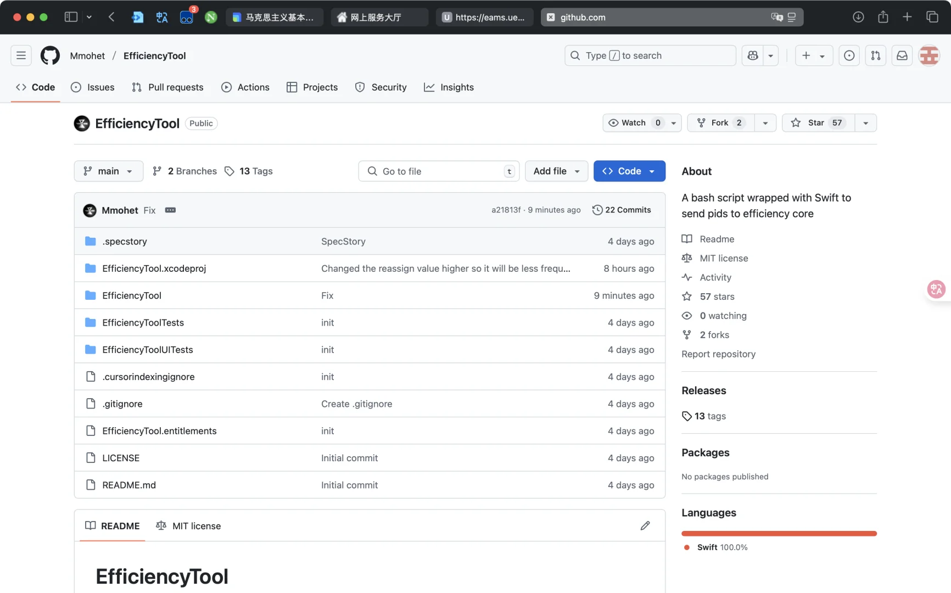The width and height of the screenshot is (951, 593).
Task: Focus the Go to file search field
Action: pyautogui.click(x=439, y=171)
